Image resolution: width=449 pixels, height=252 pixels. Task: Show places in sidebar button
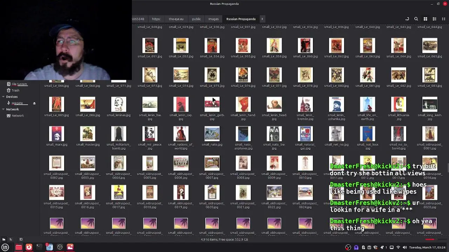[x=4, y=239]
